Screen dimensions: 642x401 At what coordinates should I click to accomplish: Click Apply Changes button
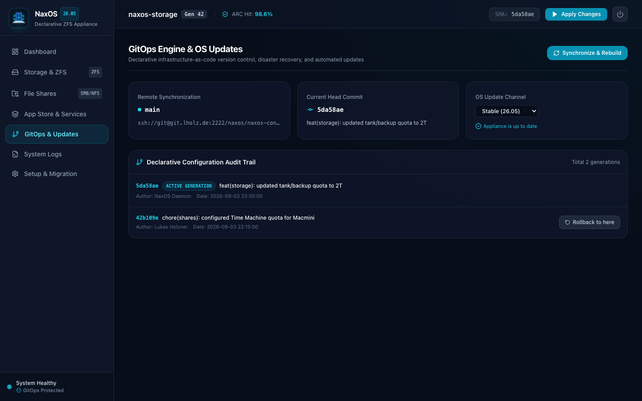[x=576, y=14]
